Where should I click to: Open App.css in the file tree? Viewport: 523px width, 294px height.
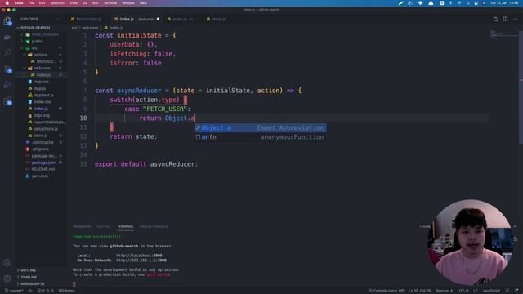tap(42, 82)
